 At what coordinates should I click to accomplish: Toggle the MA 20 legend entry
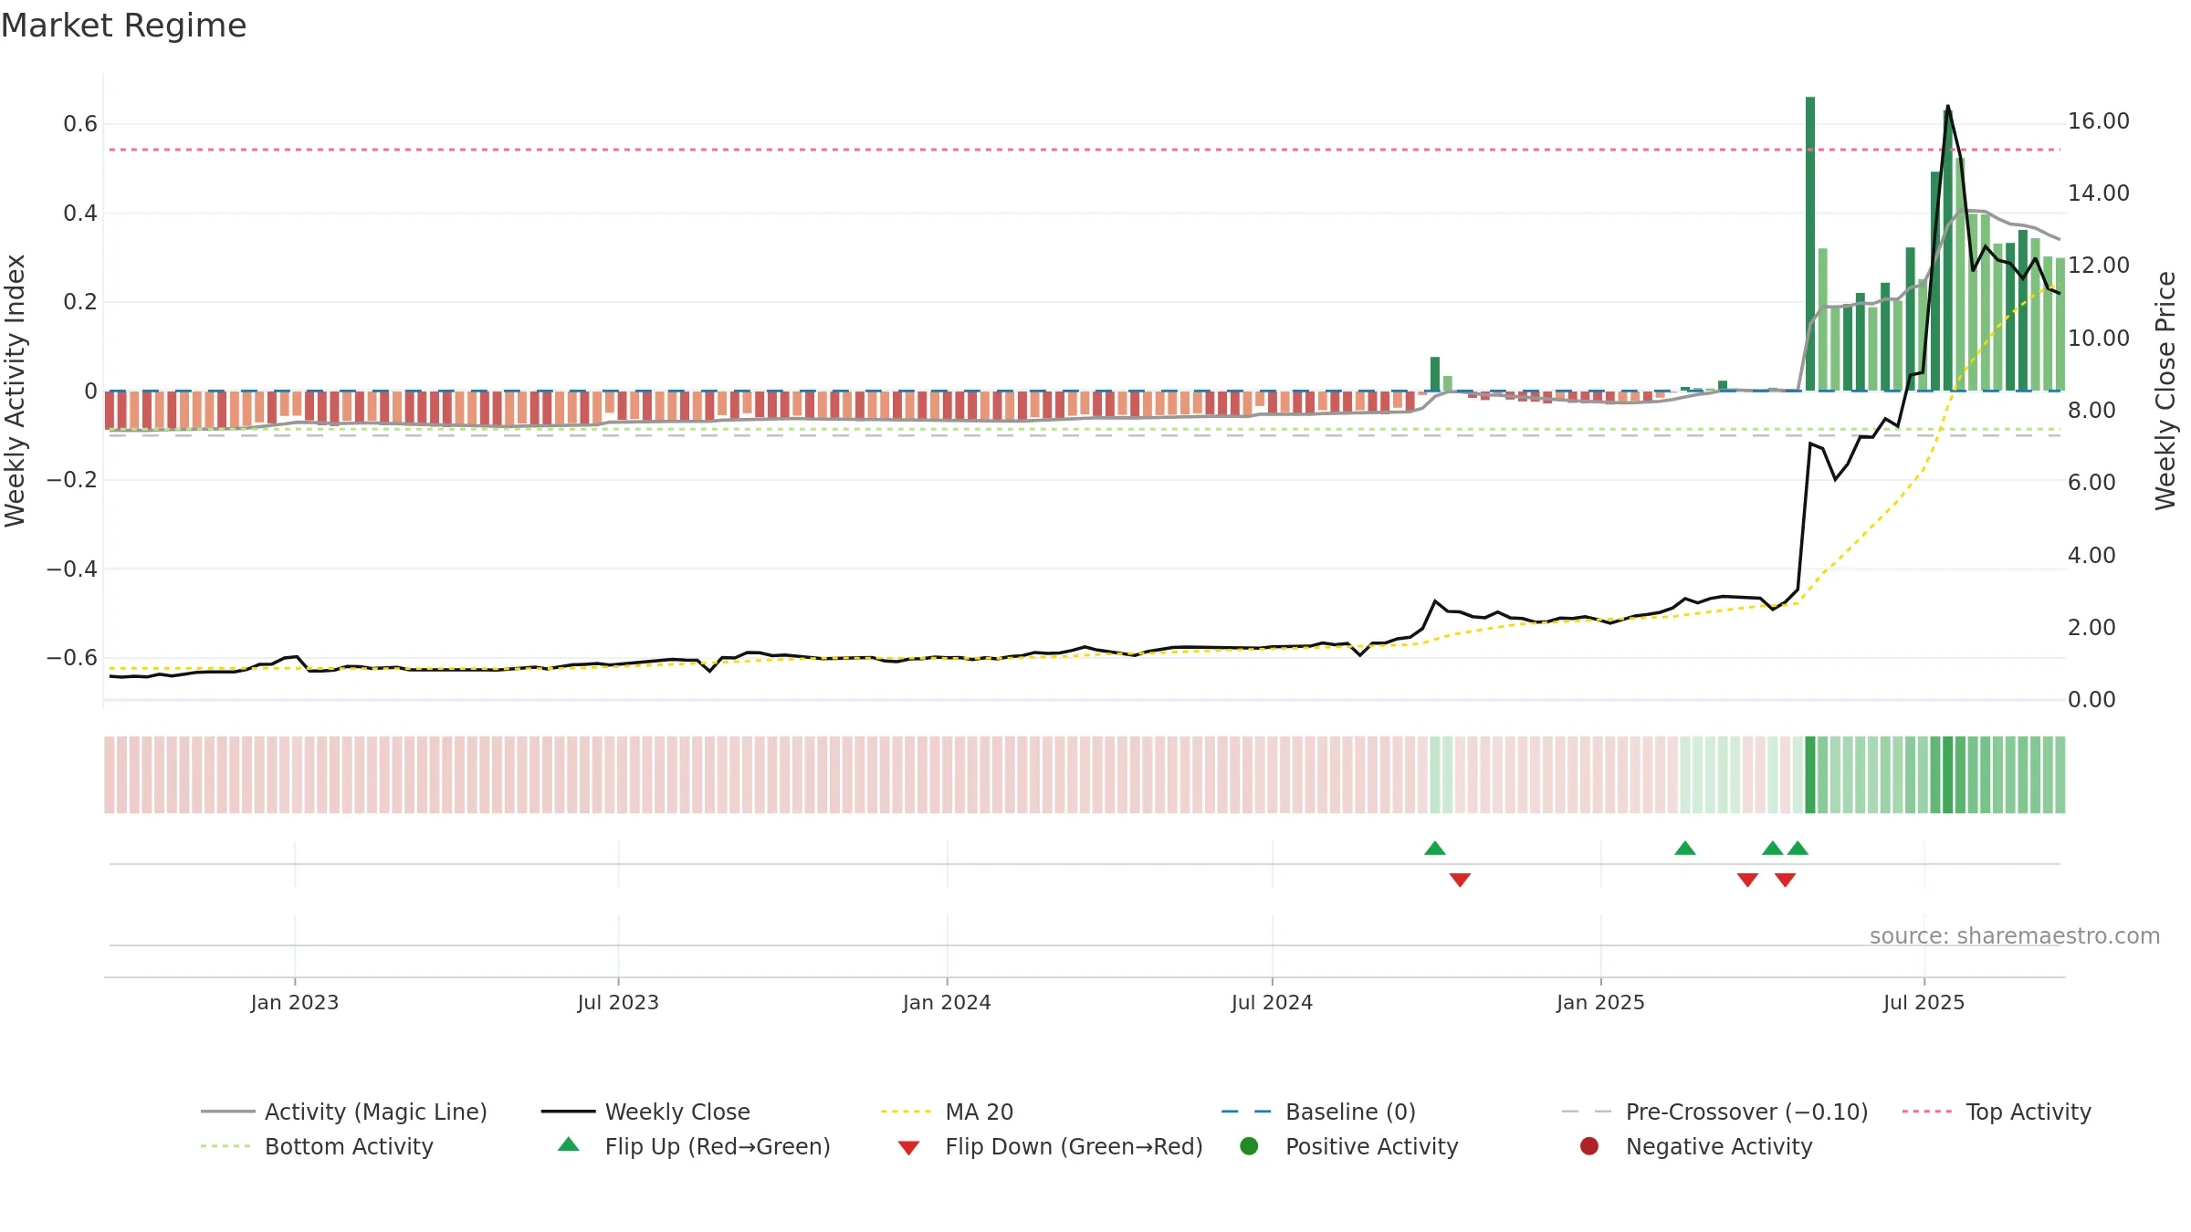click(948, 1112)
